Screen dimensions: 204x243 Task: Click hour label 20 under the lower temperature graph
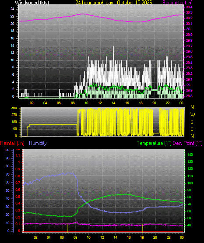tap(155, 237)
